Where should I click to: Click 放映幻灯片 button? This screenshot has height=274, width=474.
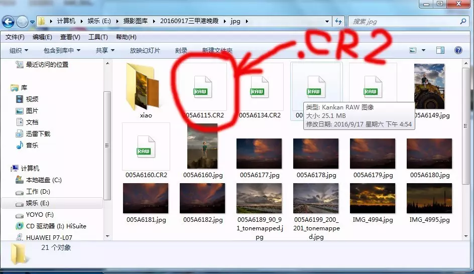click(145, 51)
